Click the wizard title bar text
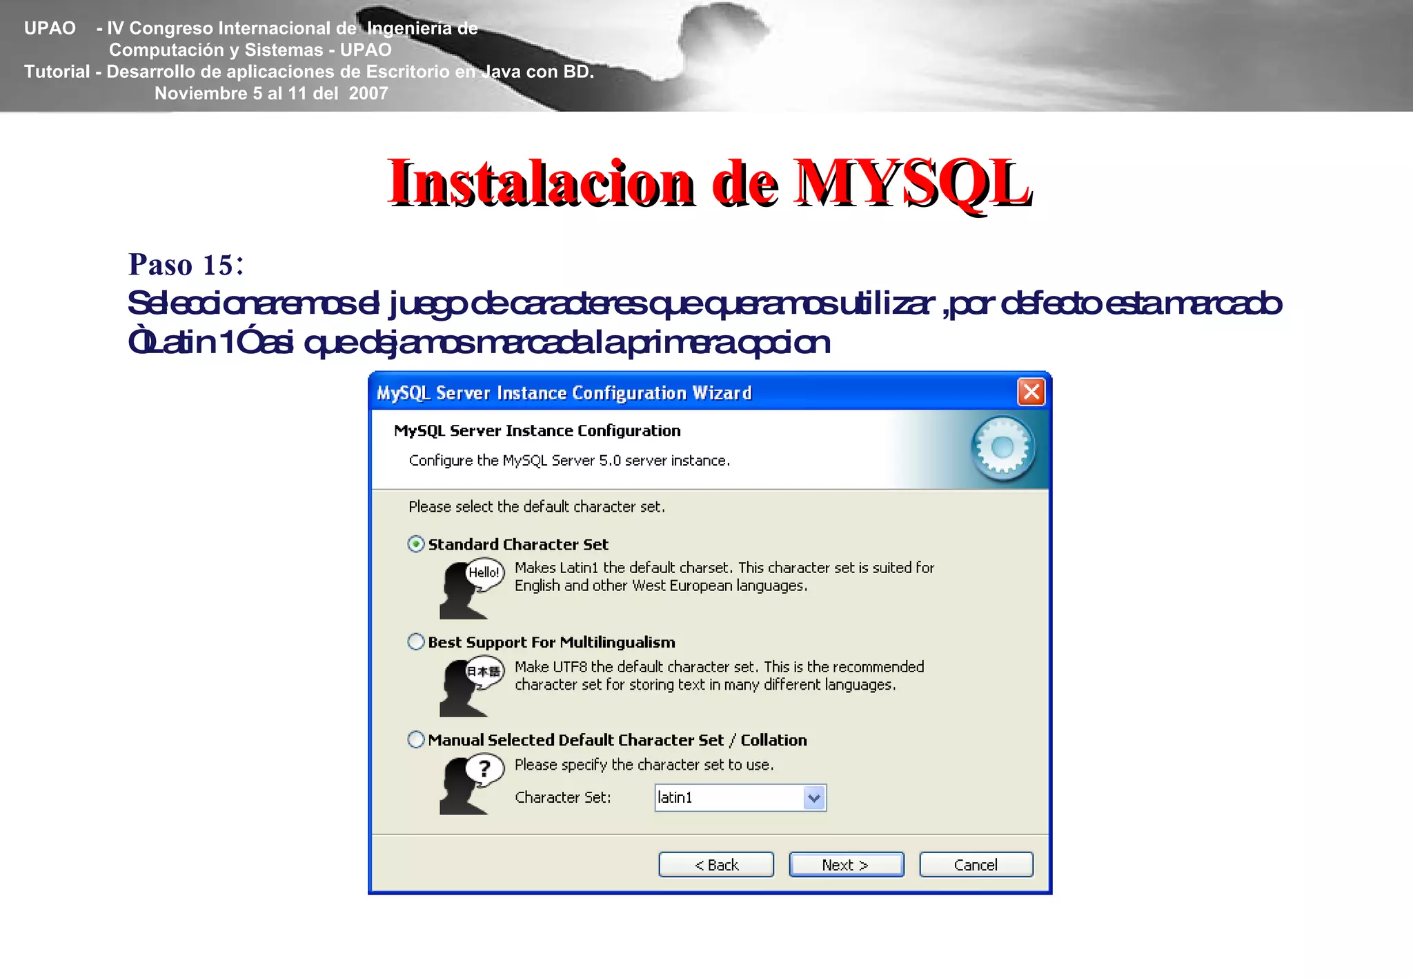The width and height of the screenshot is (1413, 978). coord(564,393)
